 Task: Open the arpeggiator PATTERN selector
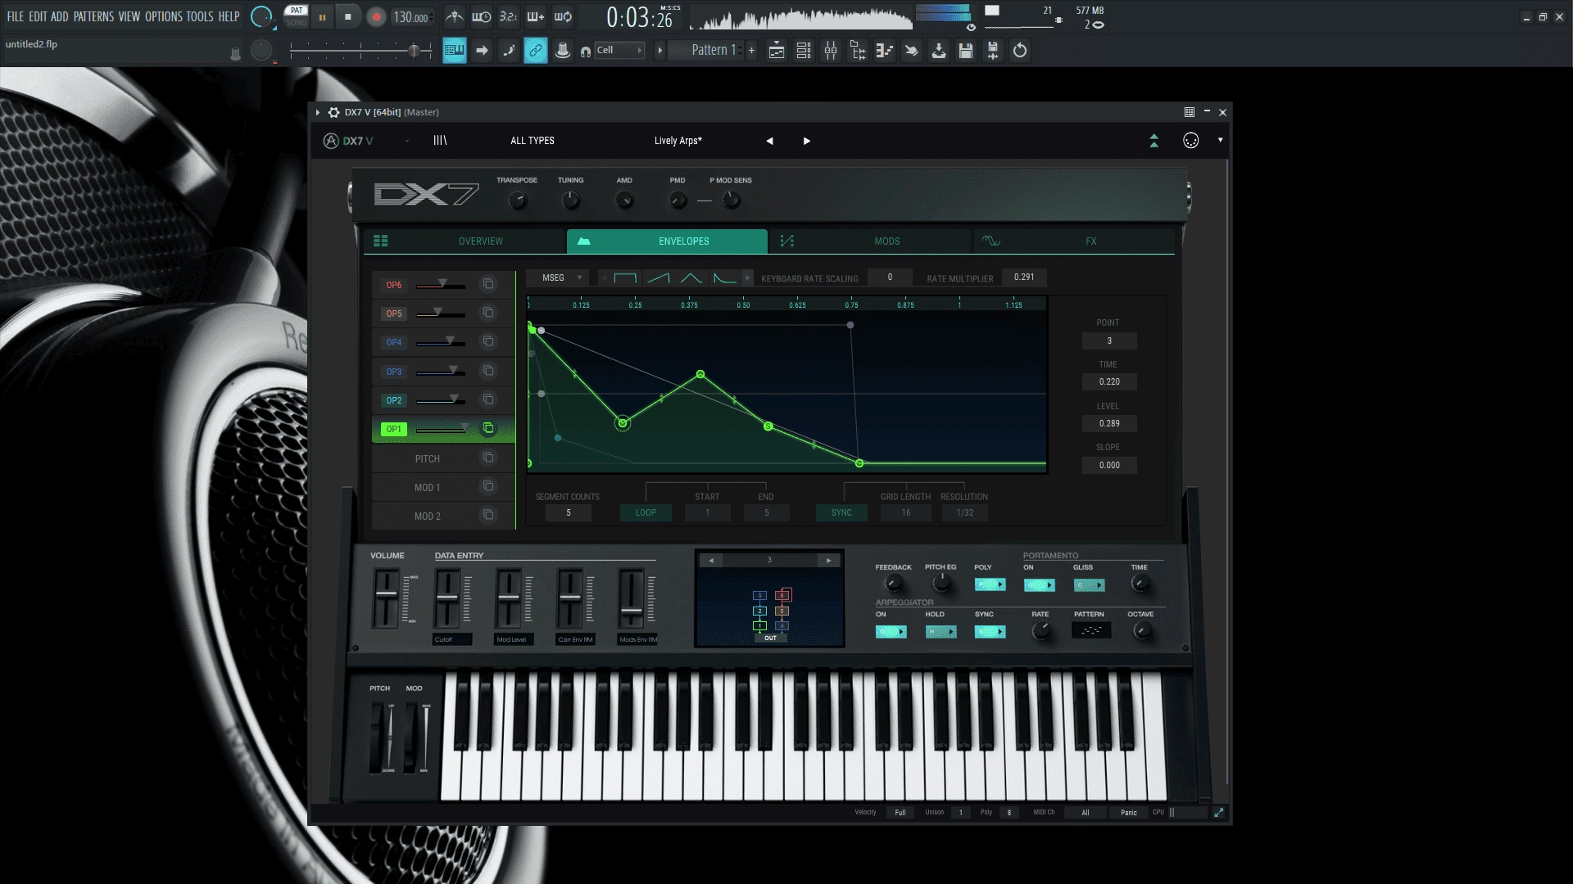click(1091, 630)
